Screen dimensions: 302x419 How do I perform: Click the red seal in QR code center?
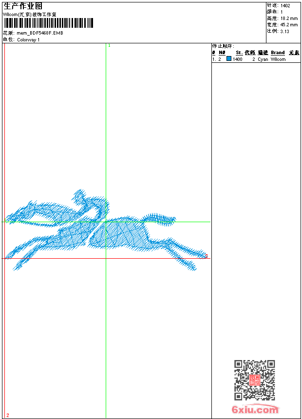pos(255,380)
